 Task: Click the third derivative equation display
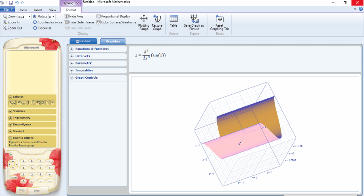pyautogui.click(x=150, y=55)
